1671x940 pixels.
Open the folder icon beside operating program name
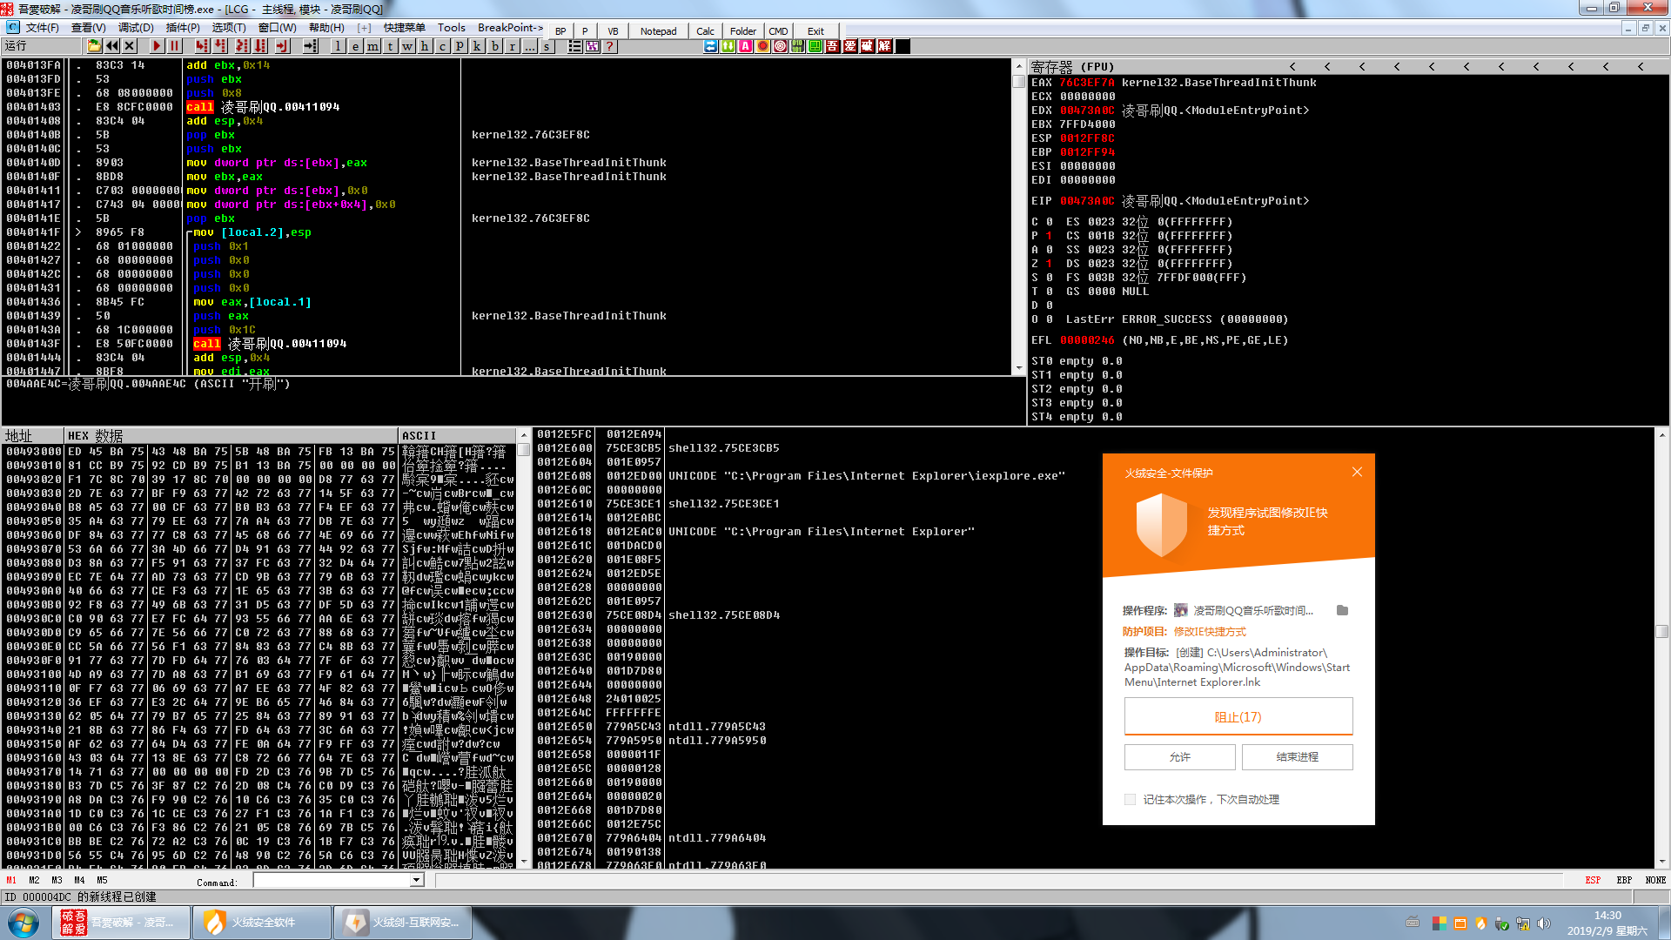[1342, 610]
